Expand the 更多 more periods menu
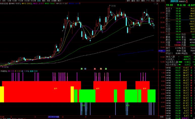The width and height of the screenshot is (195, 119). click(60, 1)
